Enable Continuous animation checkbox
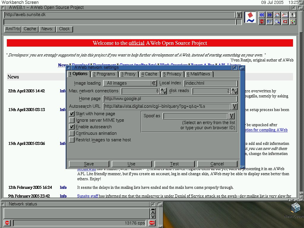The image size is (304, 228). click(72, 133)
